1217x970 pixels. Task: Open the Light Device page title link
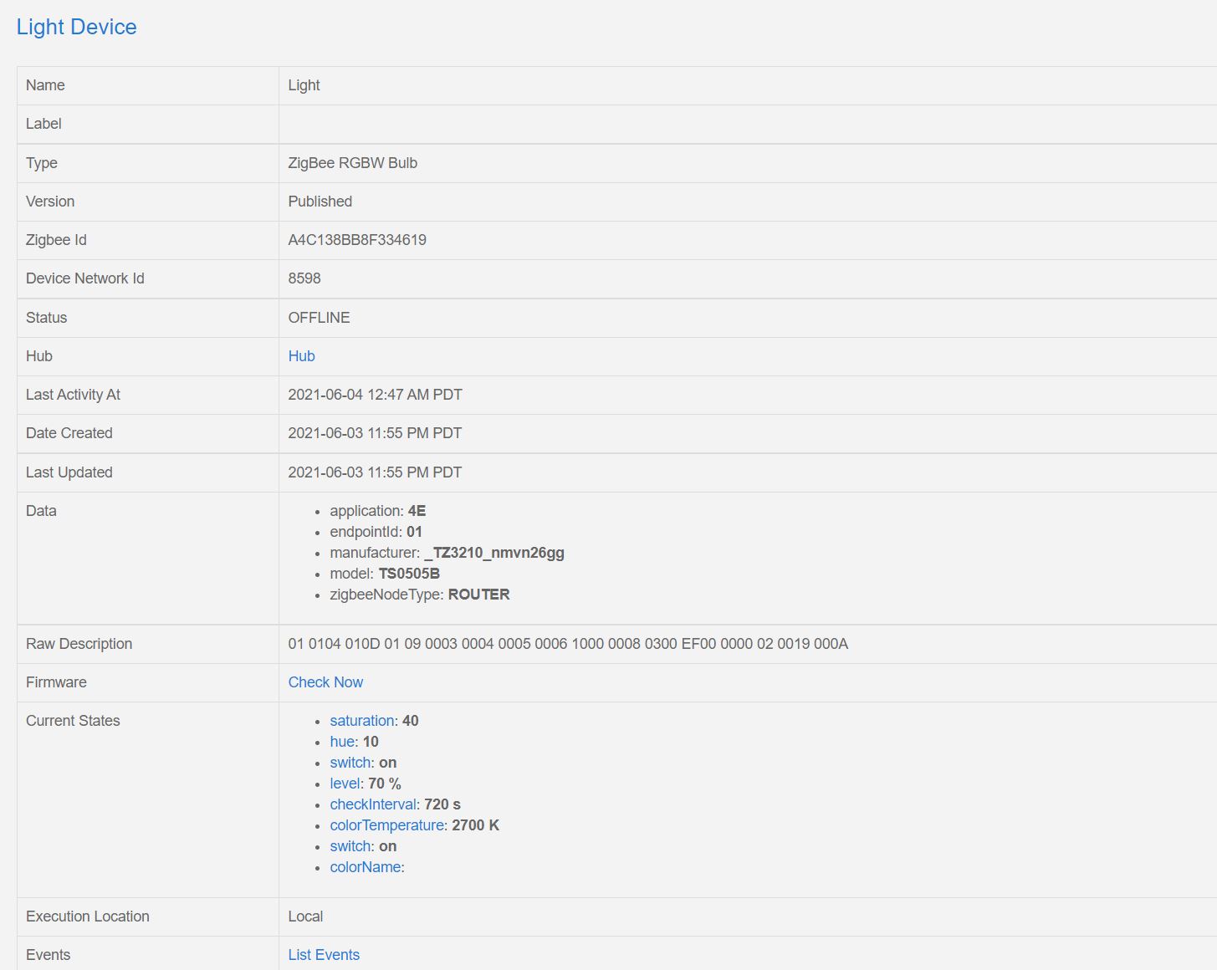point(76,27)
